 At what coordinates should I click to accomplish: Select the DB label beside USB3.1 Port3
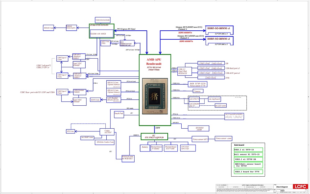(x=227, y=64)
